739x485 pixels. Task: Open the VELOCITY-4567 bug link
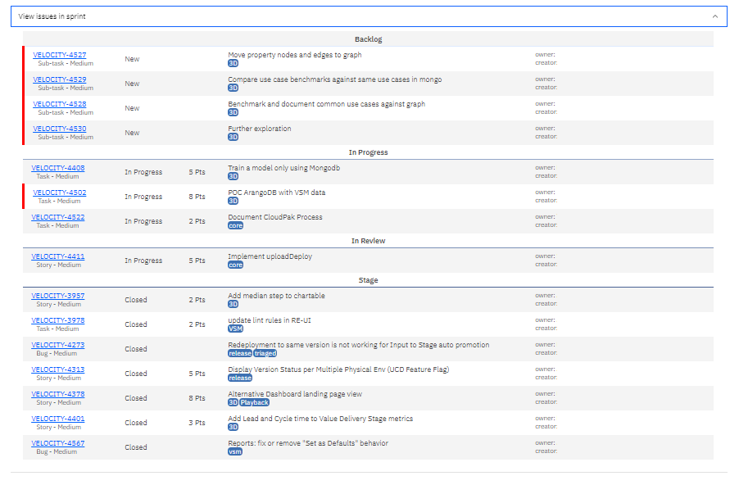[57, 443]
